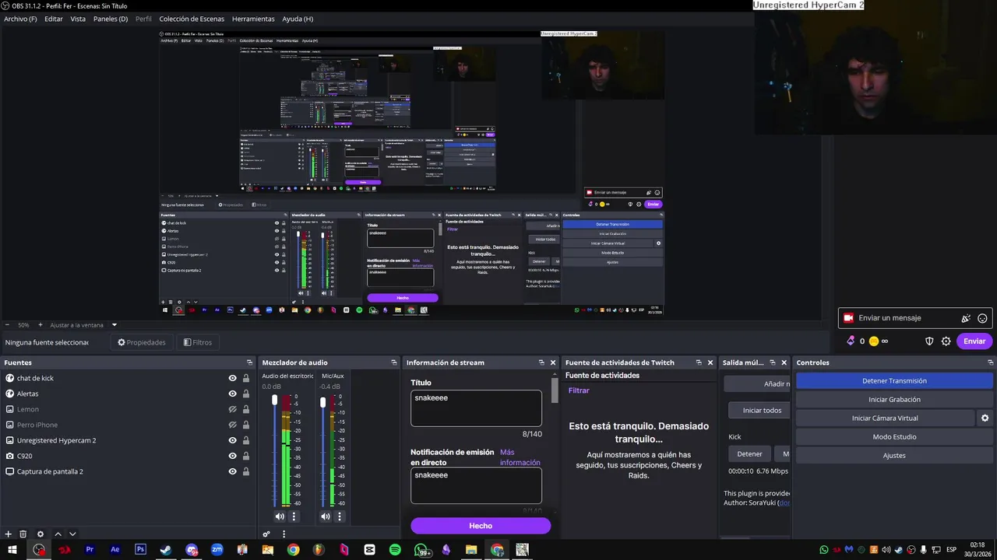
Task: Click the channel points icon in chat
Action: 874,341
